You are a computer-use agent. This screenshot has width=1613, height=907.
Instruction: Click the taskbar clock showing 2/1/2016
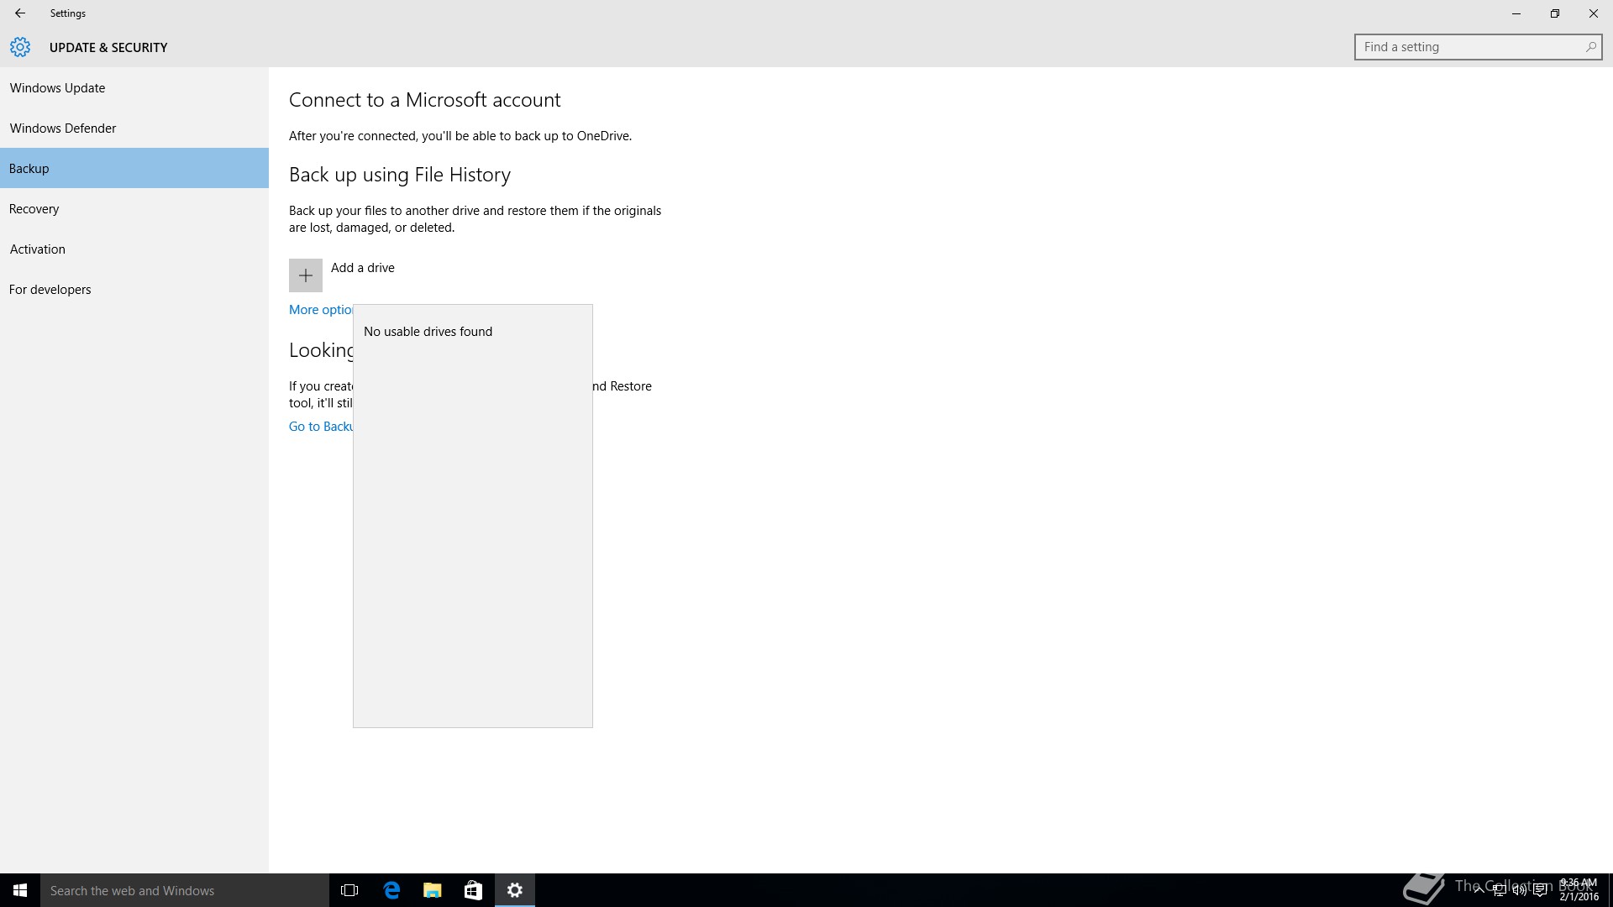1579,890
